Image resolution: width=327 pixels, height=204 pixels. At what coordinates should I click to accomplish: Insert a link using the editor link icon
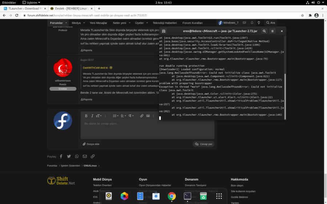142,116
